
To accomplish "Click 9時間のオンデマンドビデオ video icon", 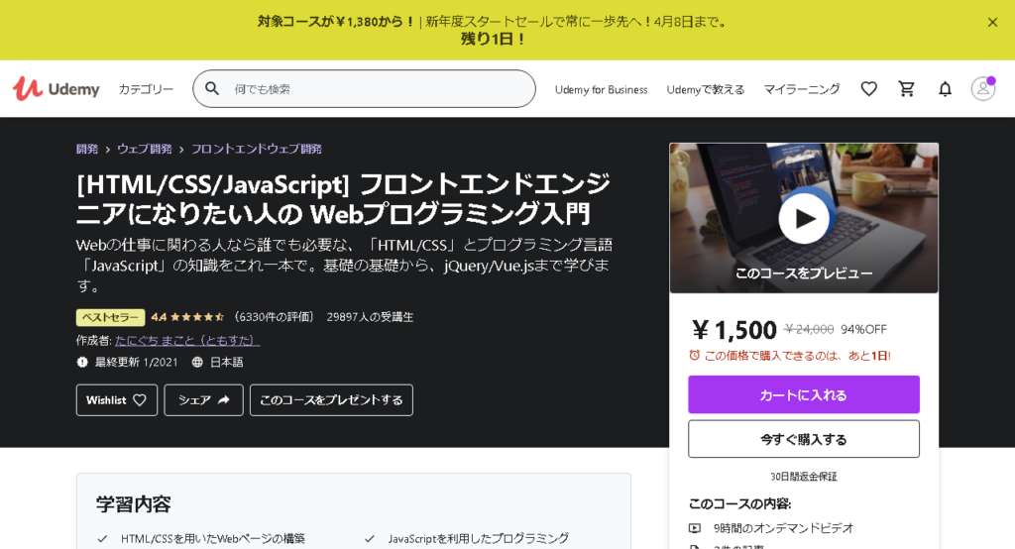I will click(695, 528).
